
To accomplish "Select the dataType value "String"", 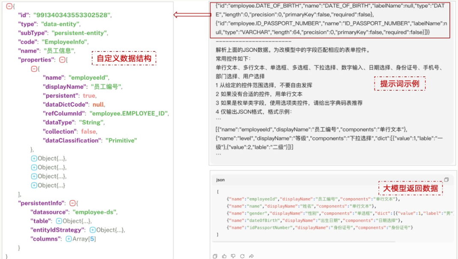I will 91,122.
